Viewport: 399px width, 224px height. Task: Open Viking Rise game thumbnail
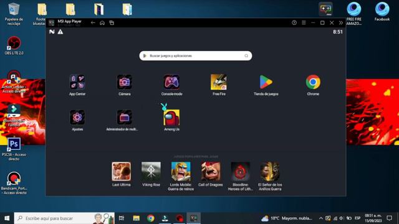point(151,172)
